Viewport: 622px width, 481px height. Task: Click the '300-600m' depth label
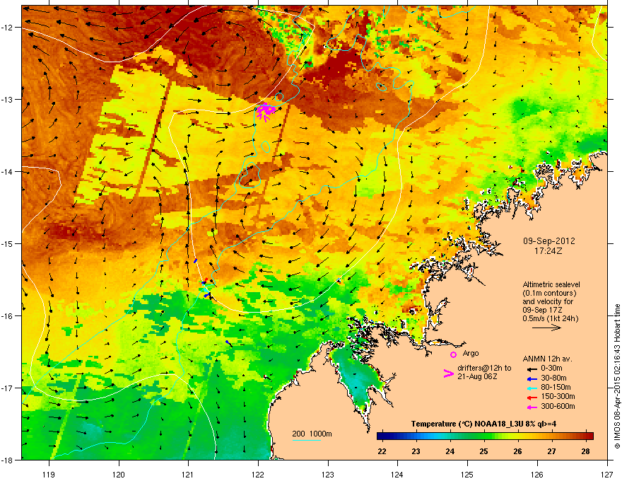558,406
